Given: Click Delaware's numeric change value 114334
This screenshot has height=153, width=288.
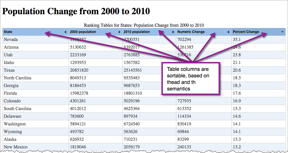Looking at the screenshot, I should click(185, 116).
